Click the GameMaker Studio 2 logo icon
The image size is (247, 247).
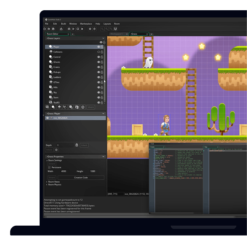coord(46,20)
